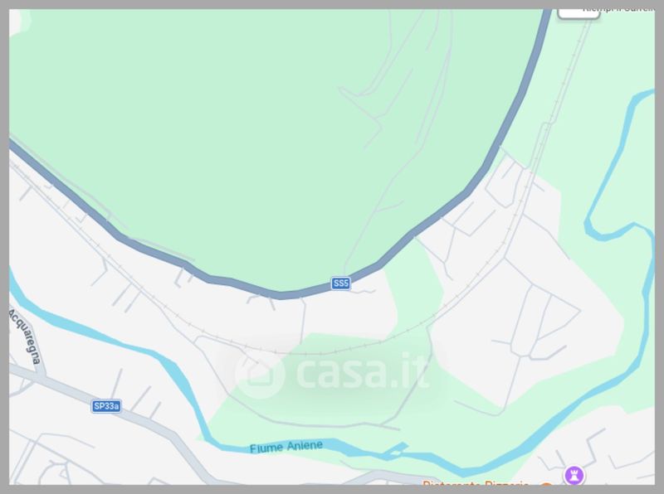Select the SS5 road shield badge

(341, 283)
